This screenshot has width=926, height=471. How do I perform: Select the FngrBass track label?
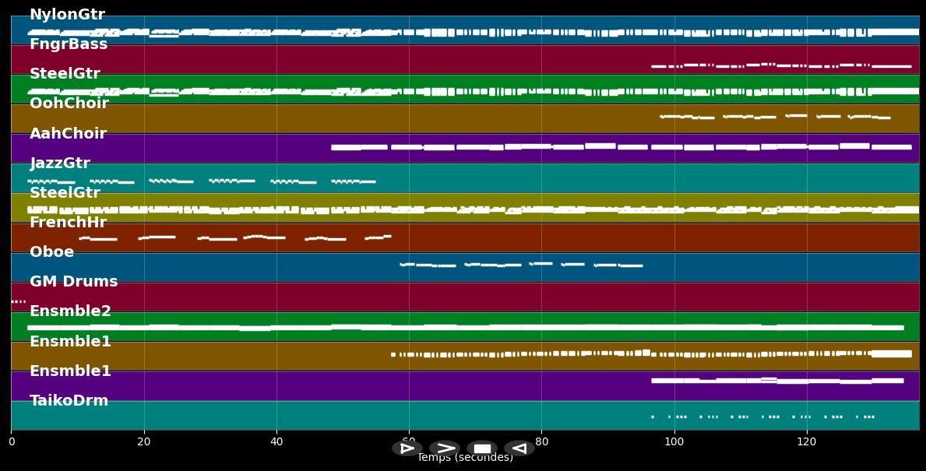coord(69,44)
